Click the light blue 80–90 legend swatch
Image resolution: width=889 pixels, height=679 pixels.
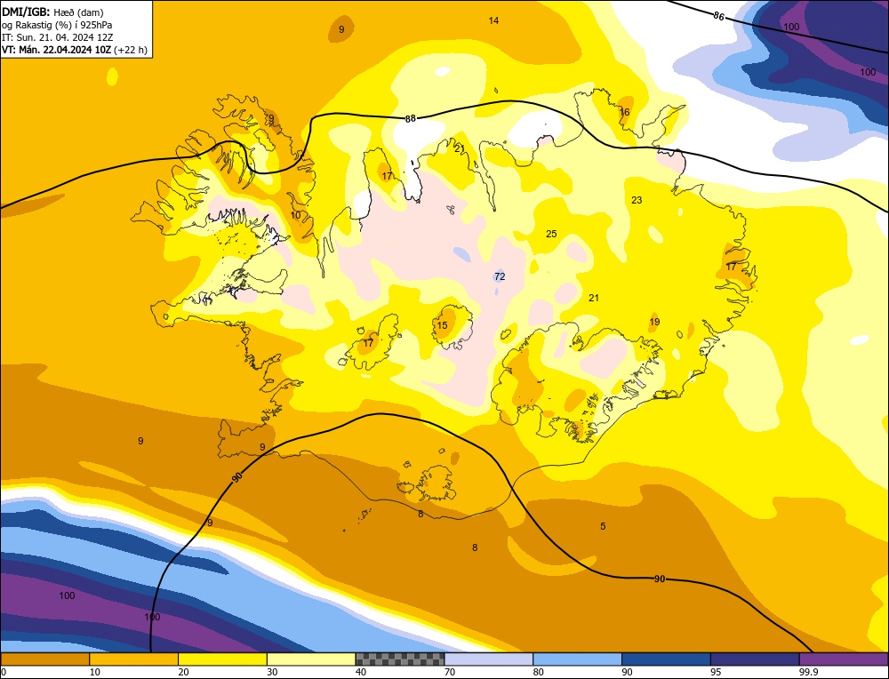click(577, 659)
